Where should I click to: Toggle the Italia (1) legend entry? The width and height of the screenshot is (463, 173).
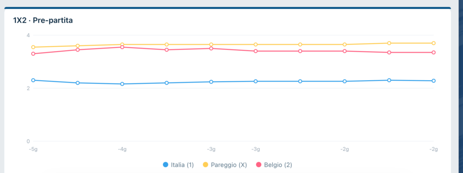pos(178,165)
